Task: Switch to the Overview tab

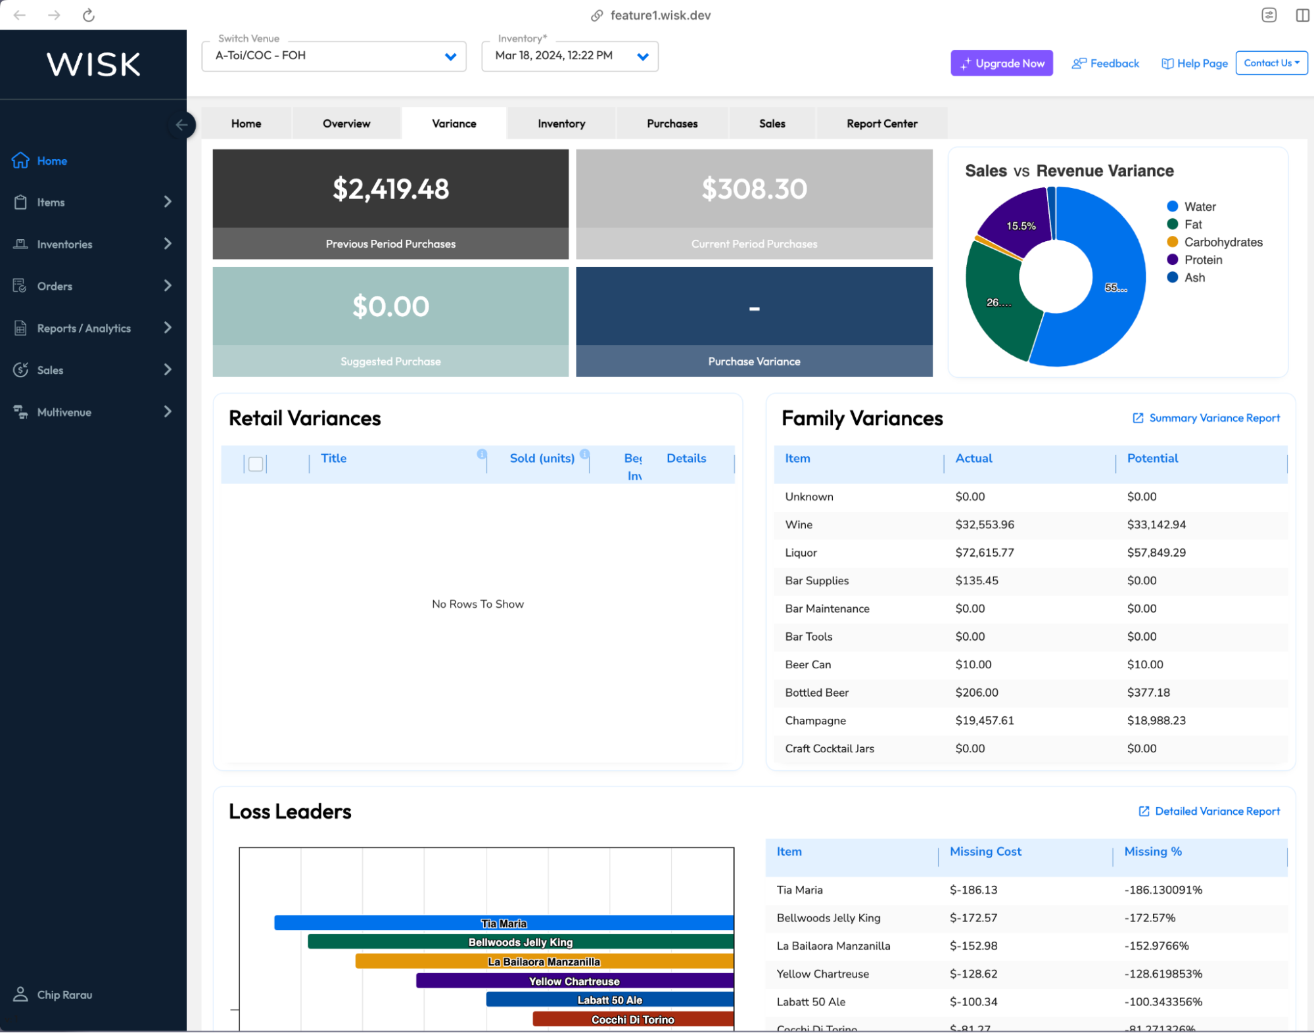Action: tap(346, 123)
